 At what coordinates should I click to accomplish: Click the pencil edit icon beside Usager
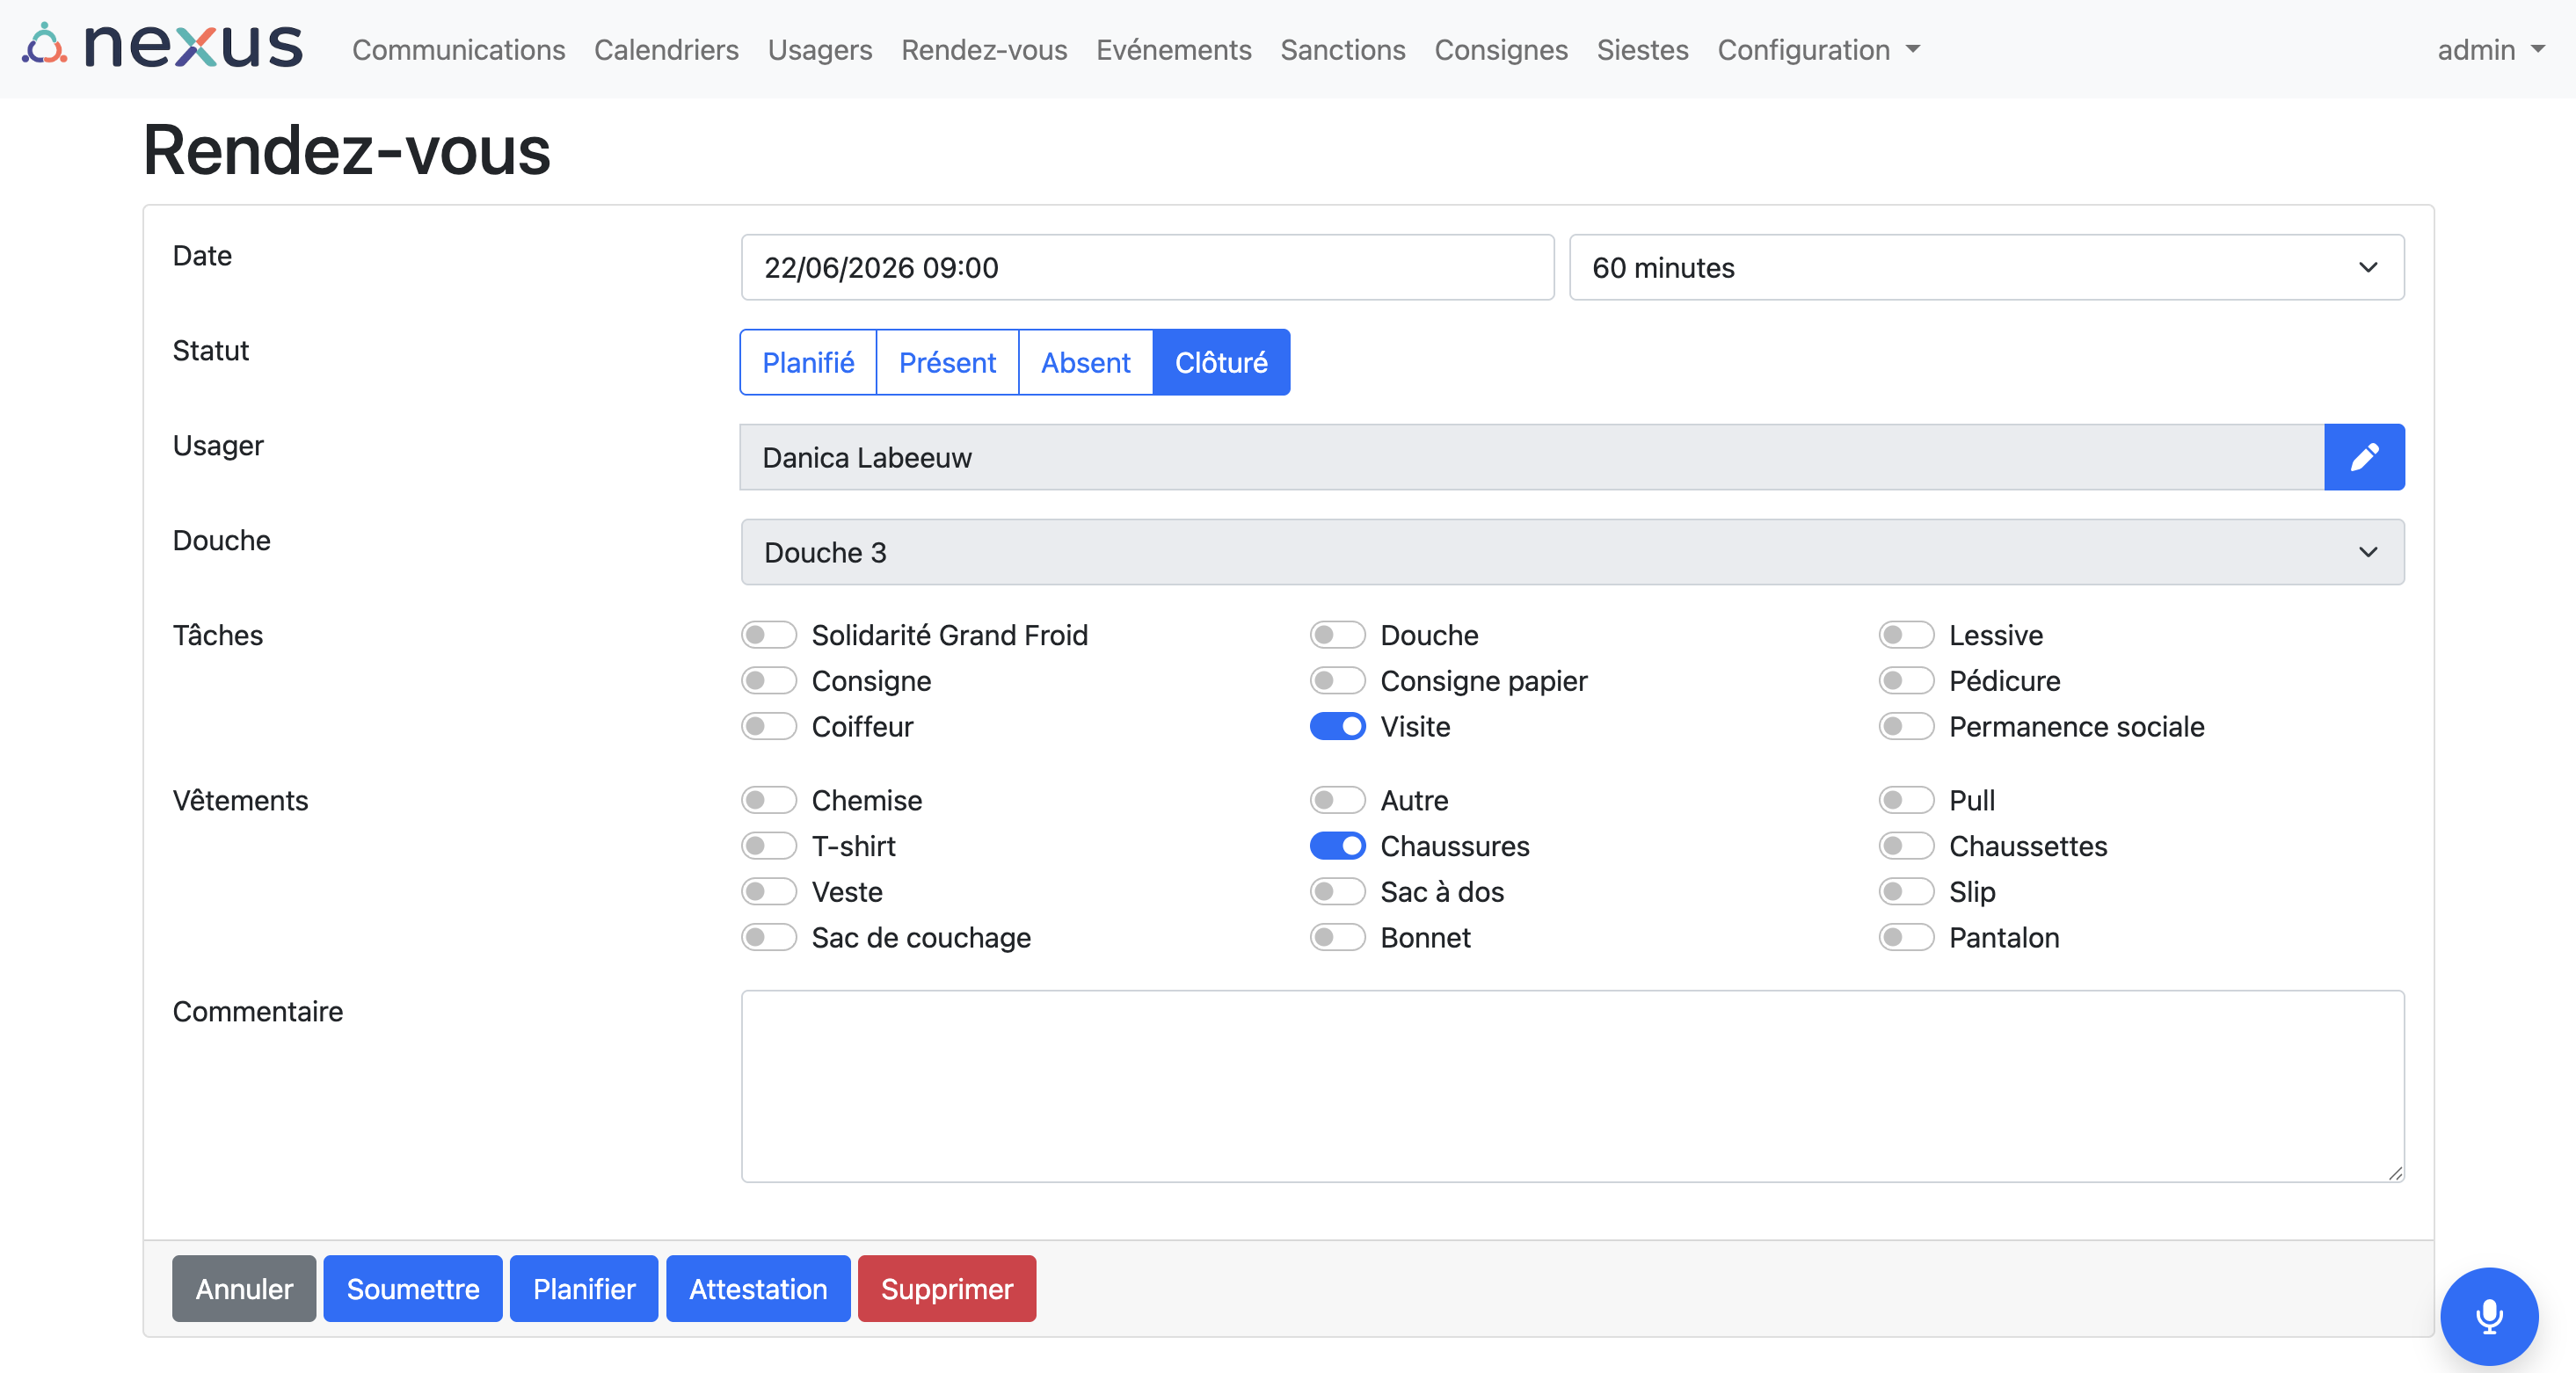tap(2364, 457)
